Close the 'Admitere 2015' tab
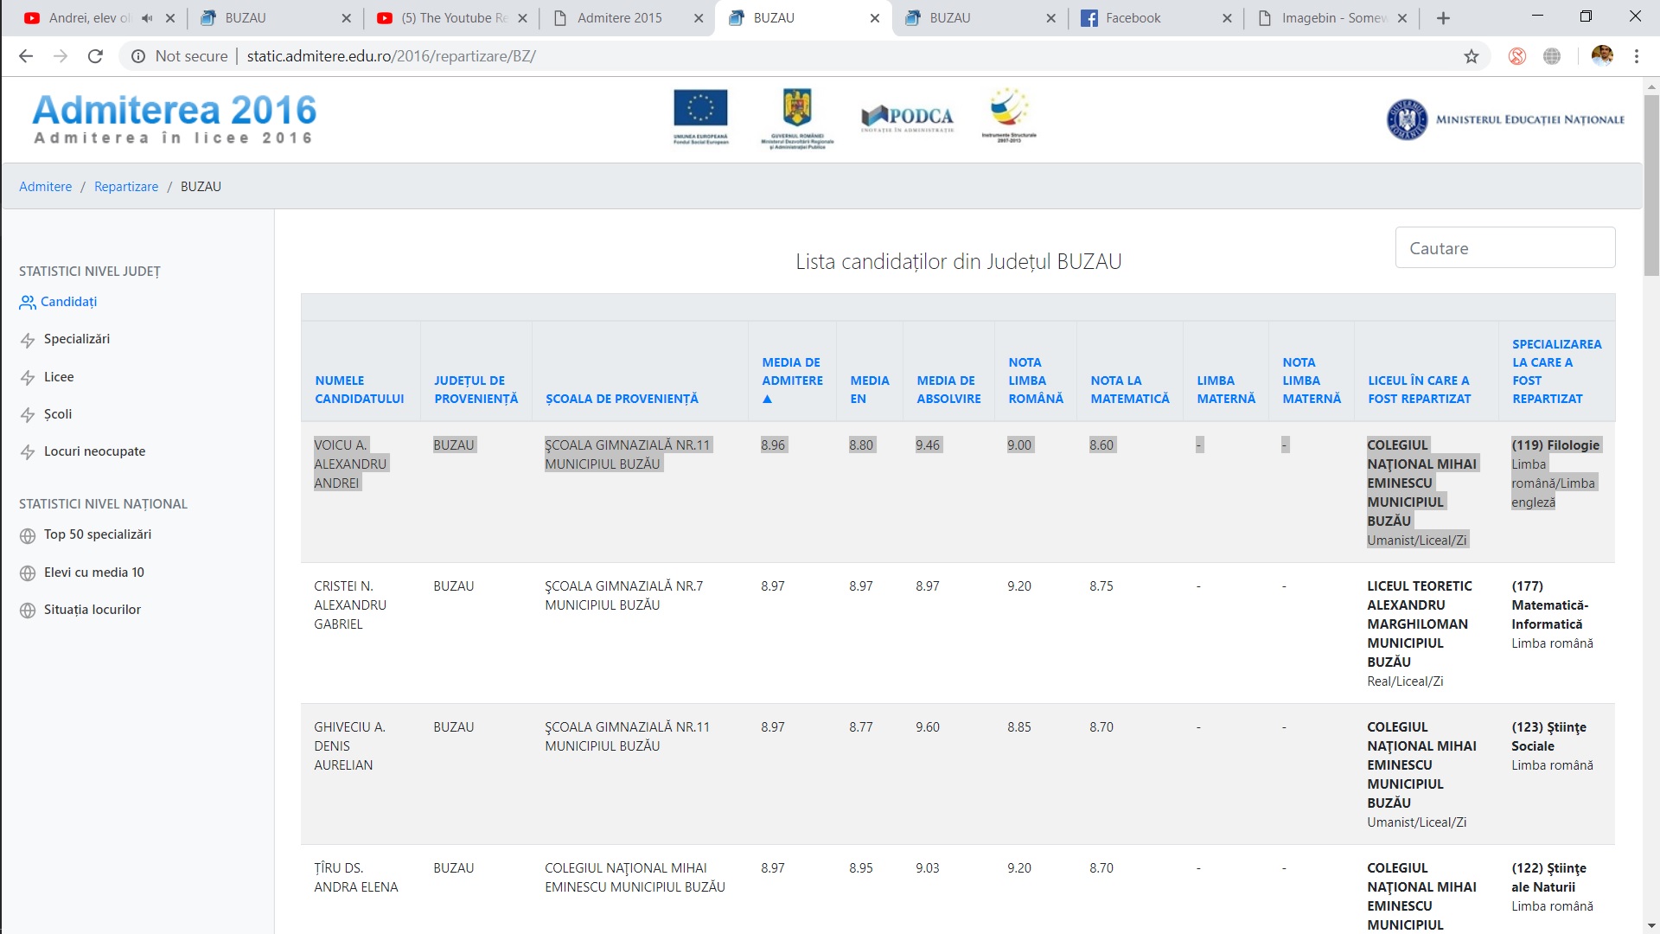Screen dimensions: 1660x934 (699, 18)
